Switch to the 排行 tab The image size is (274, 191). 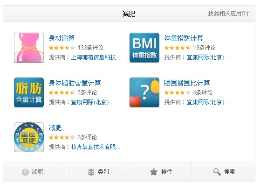(x=160, y=171)
